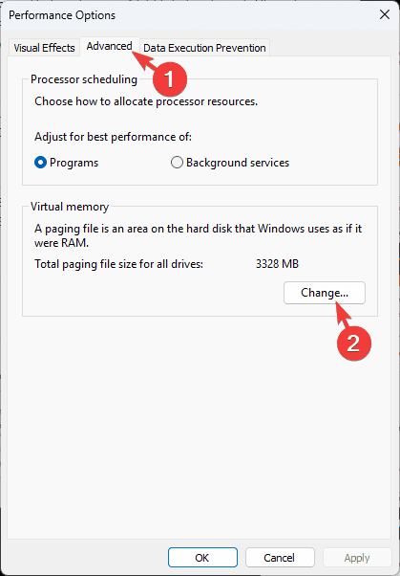Dismiss the dialog with the Cancel button
This screenshot has height=576, width=400.
280,558
